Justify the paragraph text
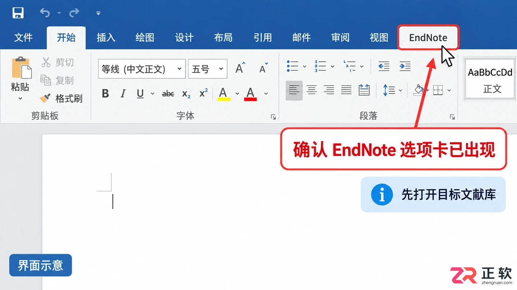Viewport: 517px width, 290px height. pyautogui.click(x=346, y=90)
